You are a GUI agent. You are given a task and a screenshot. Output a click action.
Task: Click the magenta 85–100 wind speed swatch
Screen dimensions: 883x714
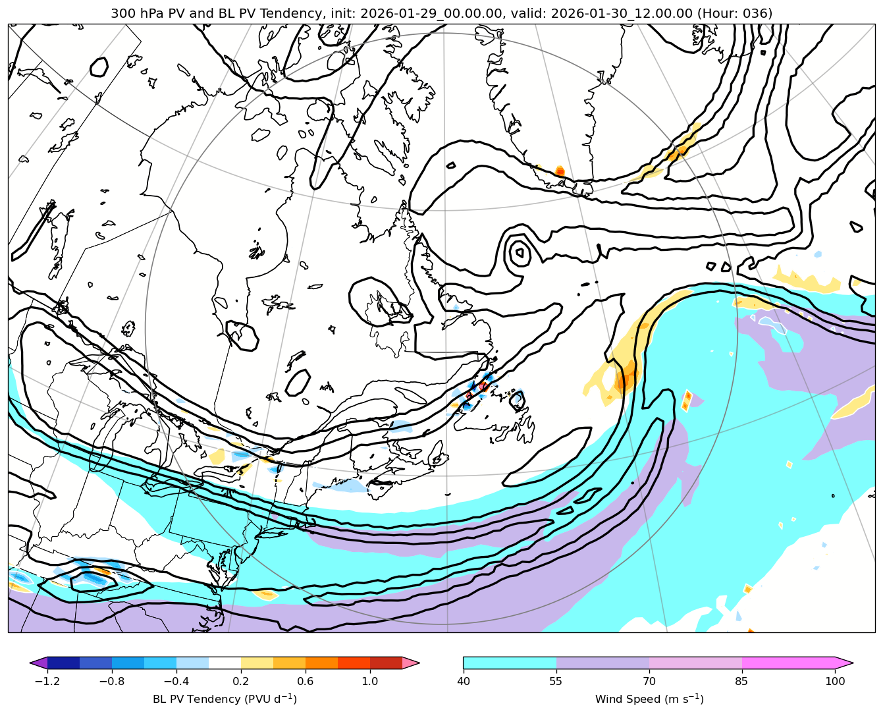coord(788,663)
